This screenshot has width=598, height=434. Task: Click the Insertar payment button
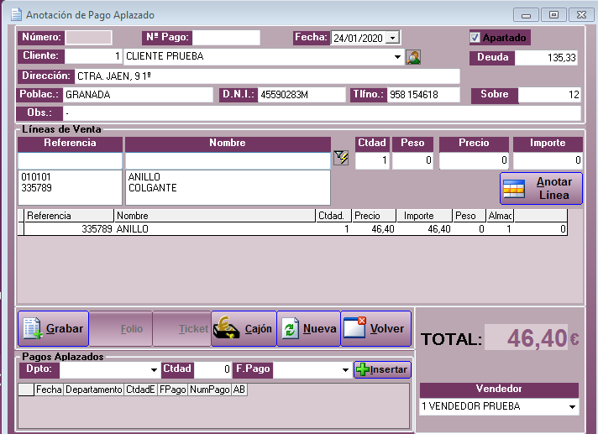click(x=382, y=369)
